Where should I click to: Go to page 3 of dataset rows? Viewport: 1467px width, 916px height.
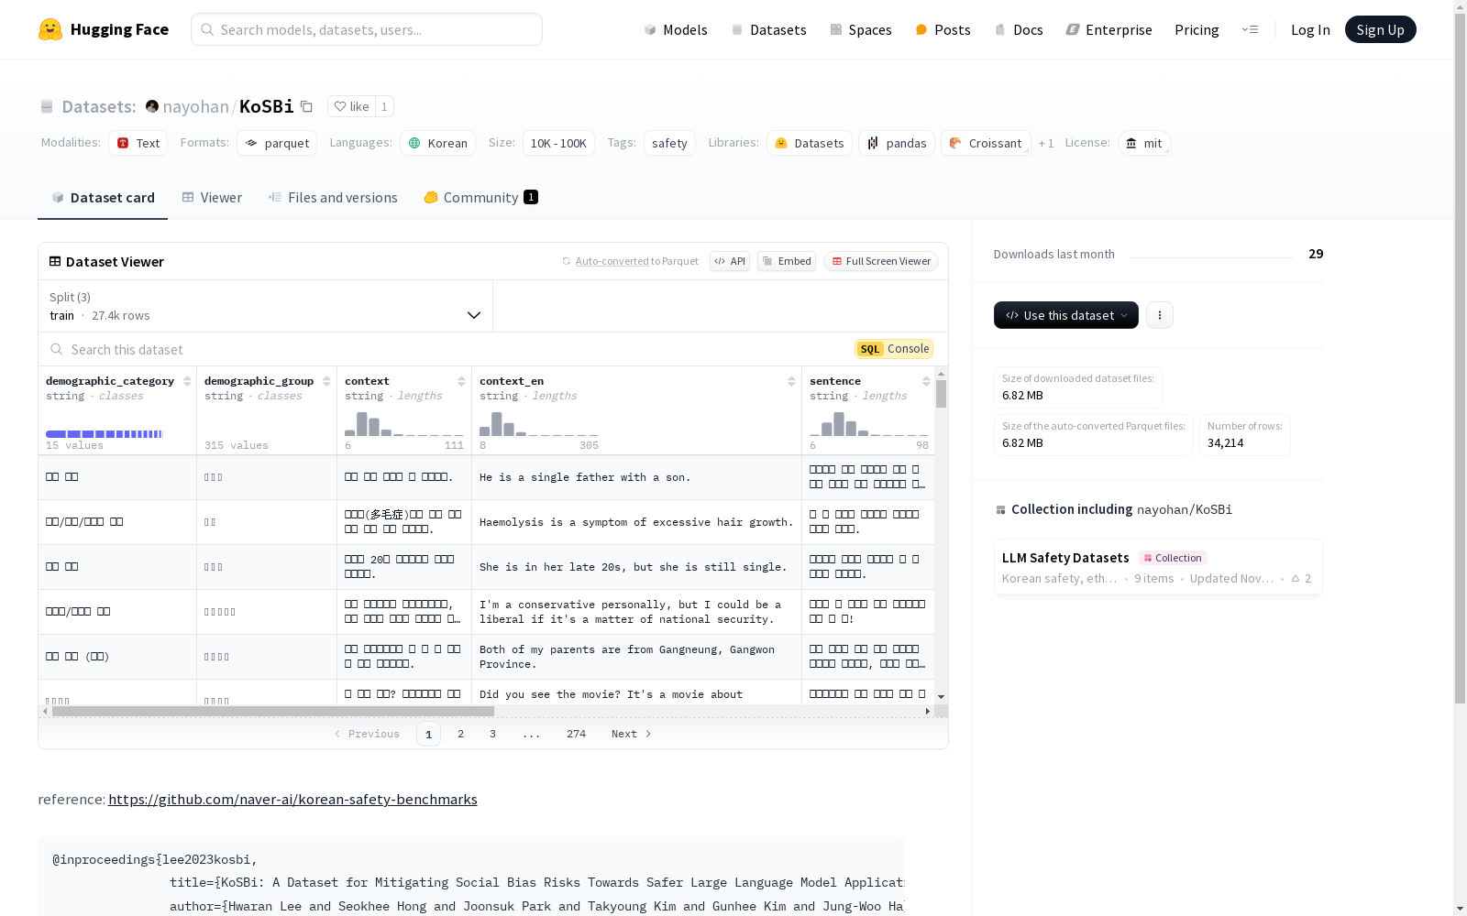pyautogui.click(x=492, y=734)
